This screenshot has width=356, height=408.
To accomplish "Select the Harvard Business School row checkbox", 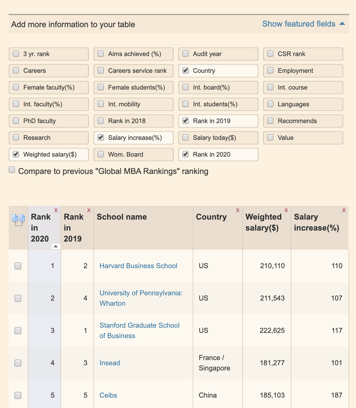I will [x=18, y=266].
